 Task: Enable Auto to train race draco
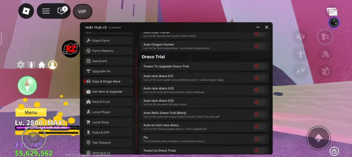pyautogui.click(x=259, y=127)
